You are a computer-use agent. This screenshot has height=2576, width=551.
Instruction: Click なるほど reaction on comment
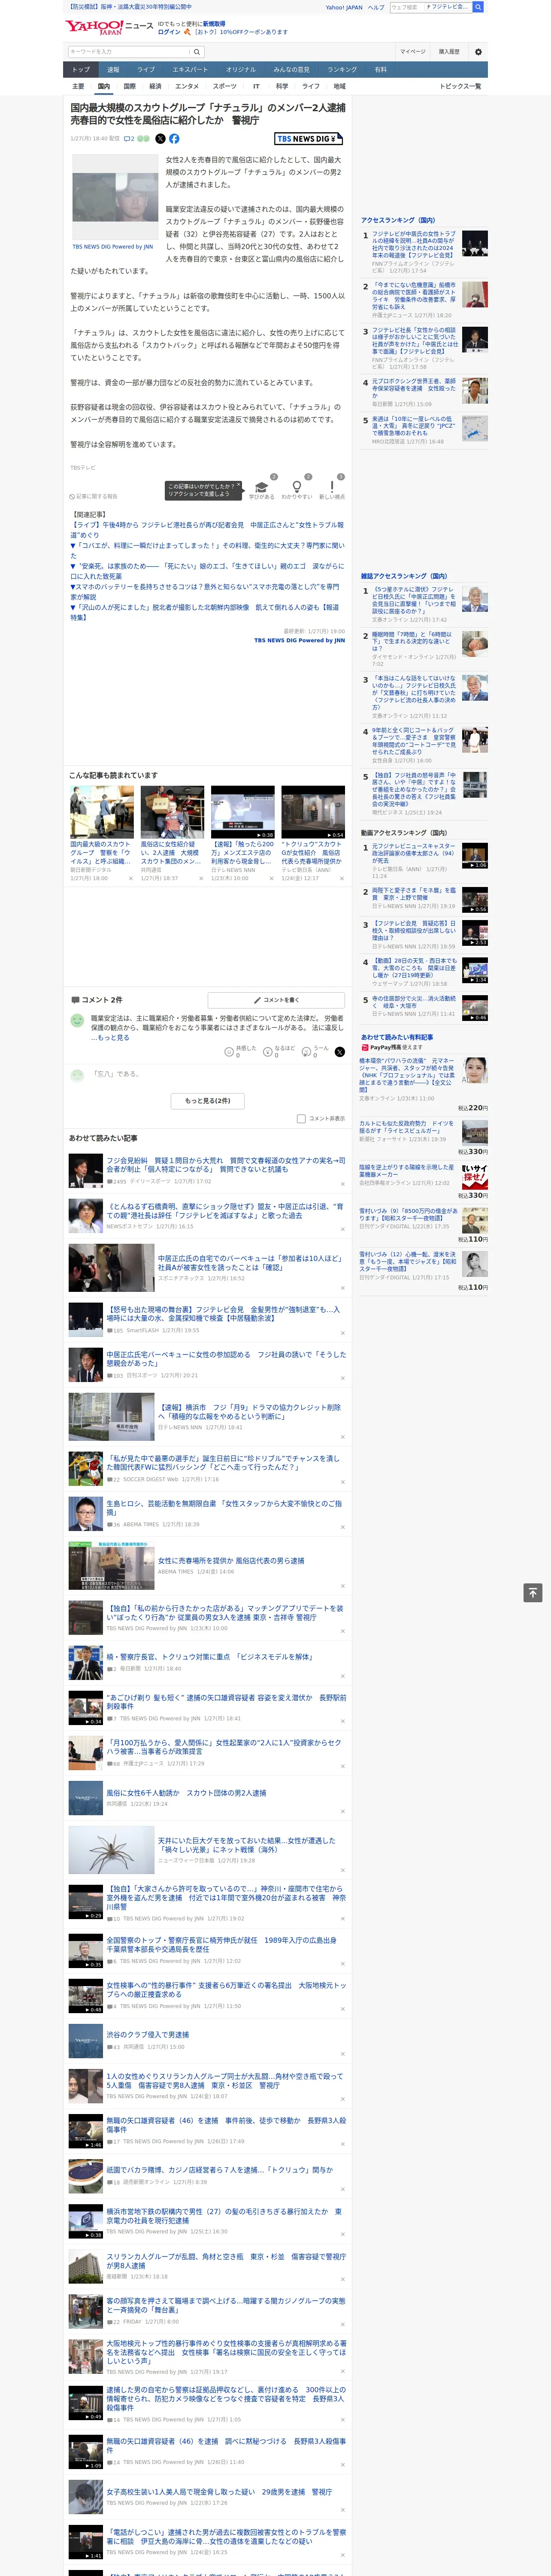[279, 1051]
